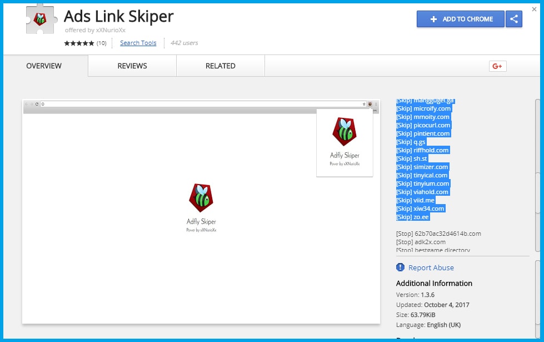Click the Size: 63.79KiB text
The image size is (544, 342).
pyautogui.click(x=416, y=315)
